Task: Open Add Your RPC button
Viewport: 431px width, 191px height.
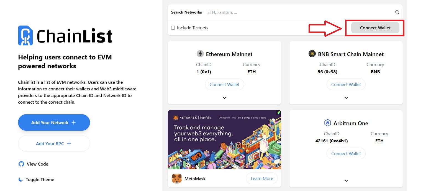Action: click(x=54, y=143)
